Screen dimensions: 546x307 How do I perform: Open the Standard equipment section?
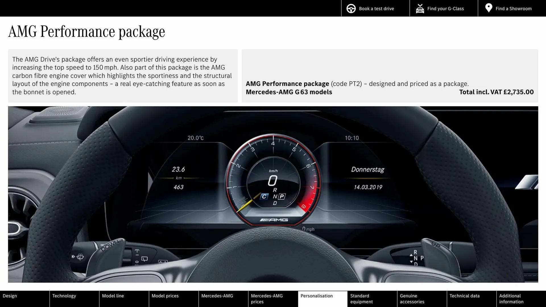361,298
